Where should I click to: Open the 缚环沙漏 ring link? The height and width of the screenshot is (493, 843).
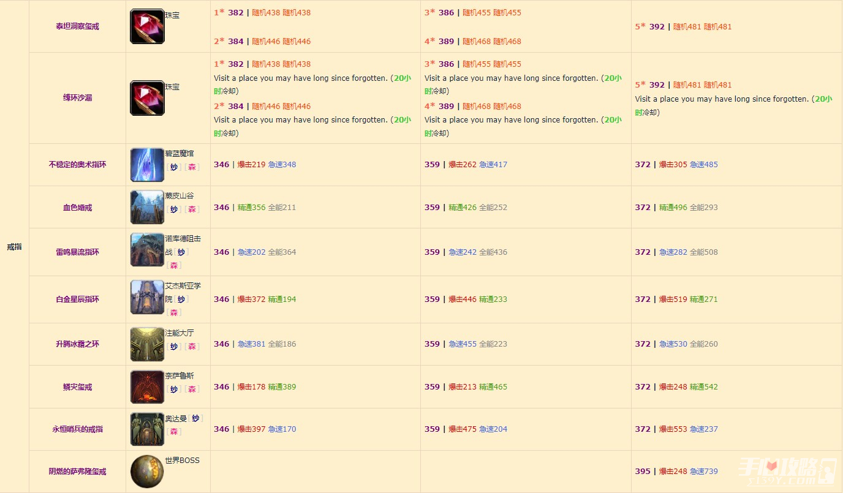click(77, 97)
